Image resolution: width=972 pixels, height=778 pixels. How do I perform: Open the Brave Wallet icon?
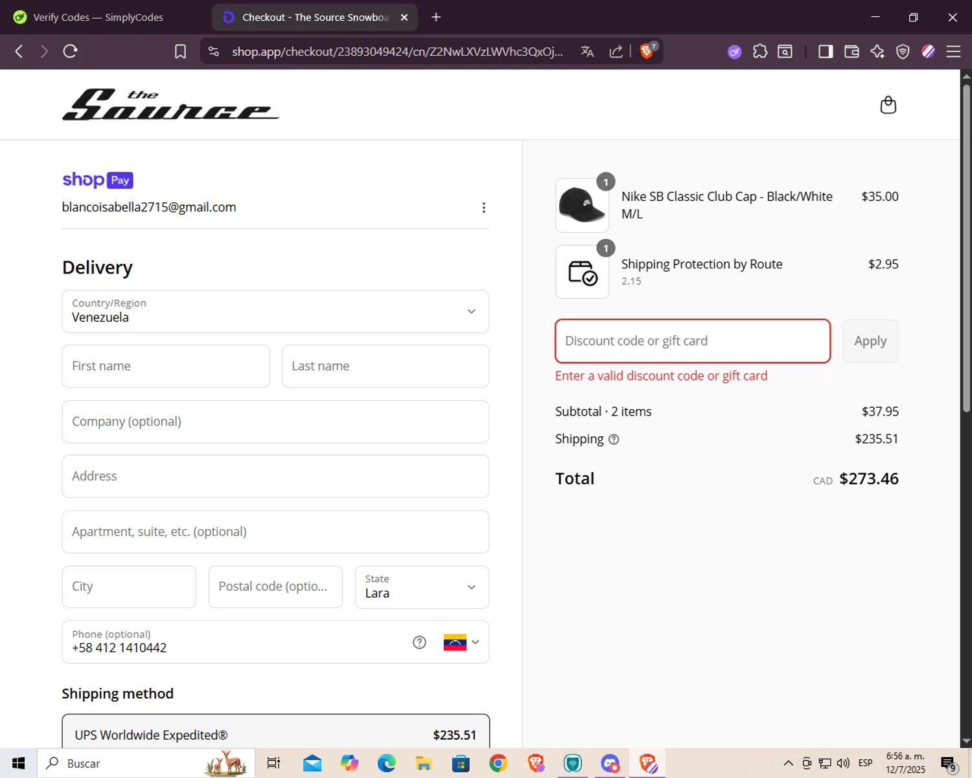point(851,51)
